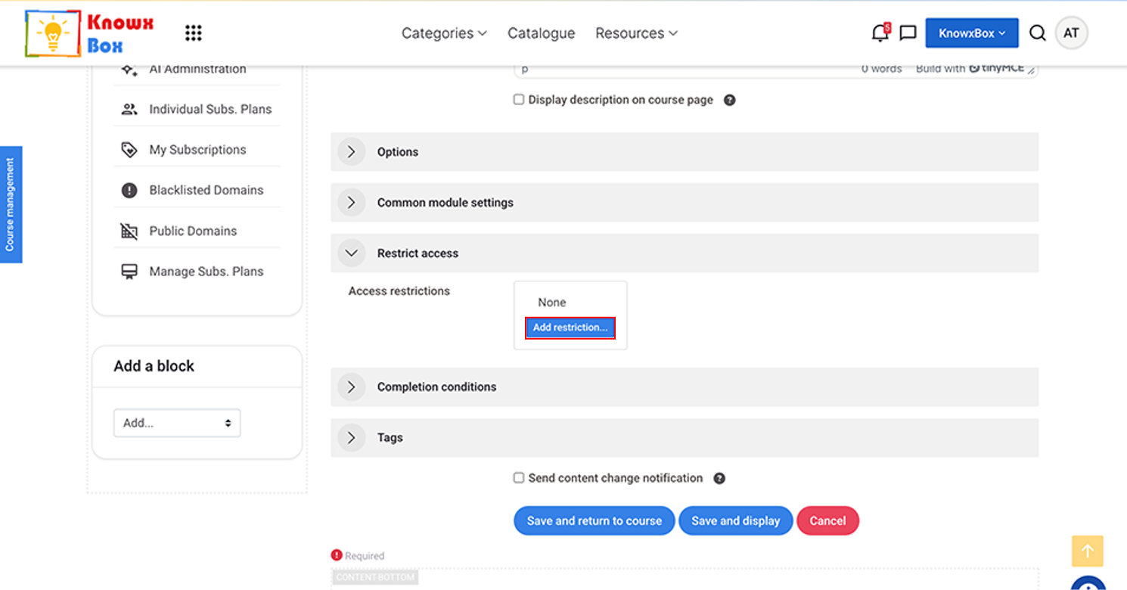Click the KnowxBox logo
This screenshot has width=1127, height=590.
click(x=89, y=33)
